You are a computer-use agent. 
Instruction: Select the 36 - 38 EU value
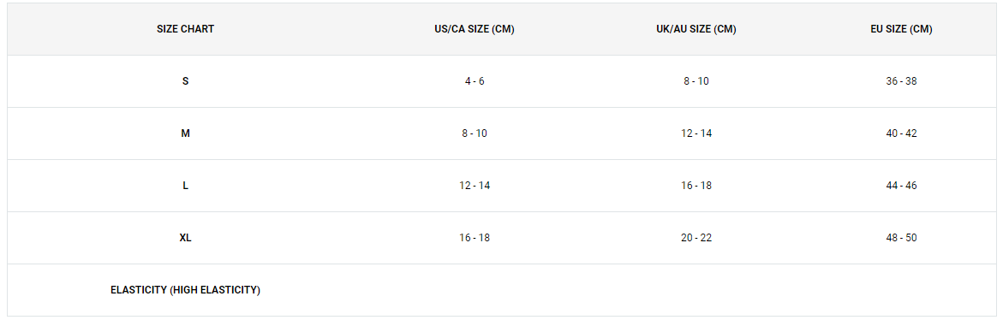click(x=902, y=81)
